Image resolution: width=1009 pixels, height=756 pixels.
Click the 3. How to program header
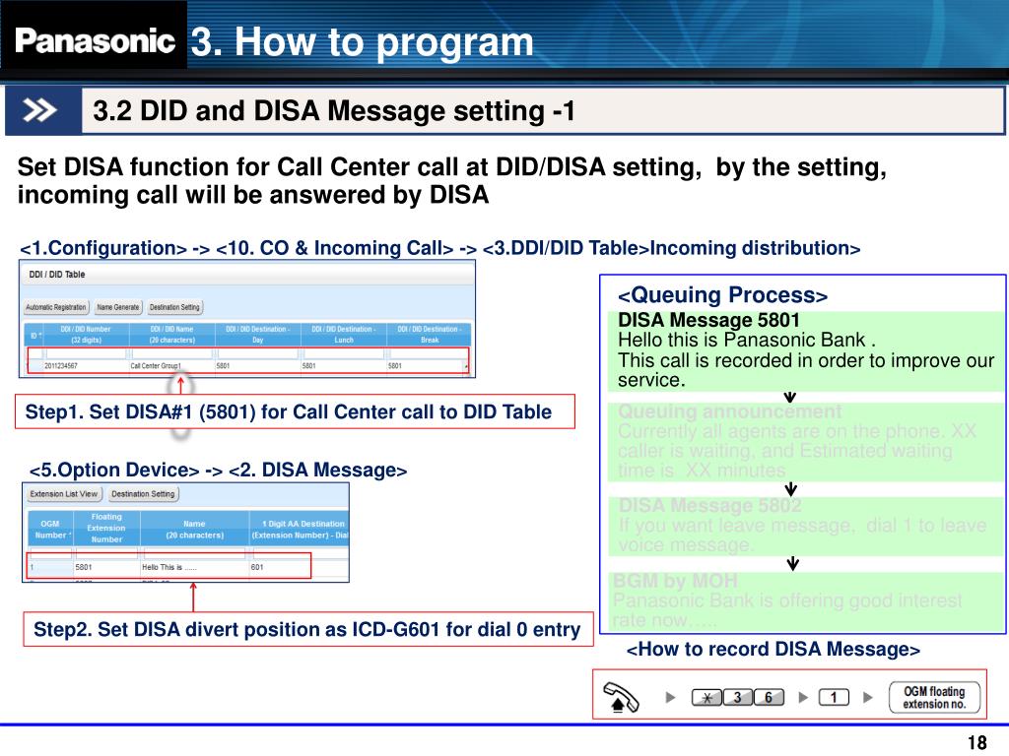(x=362, y=41)
